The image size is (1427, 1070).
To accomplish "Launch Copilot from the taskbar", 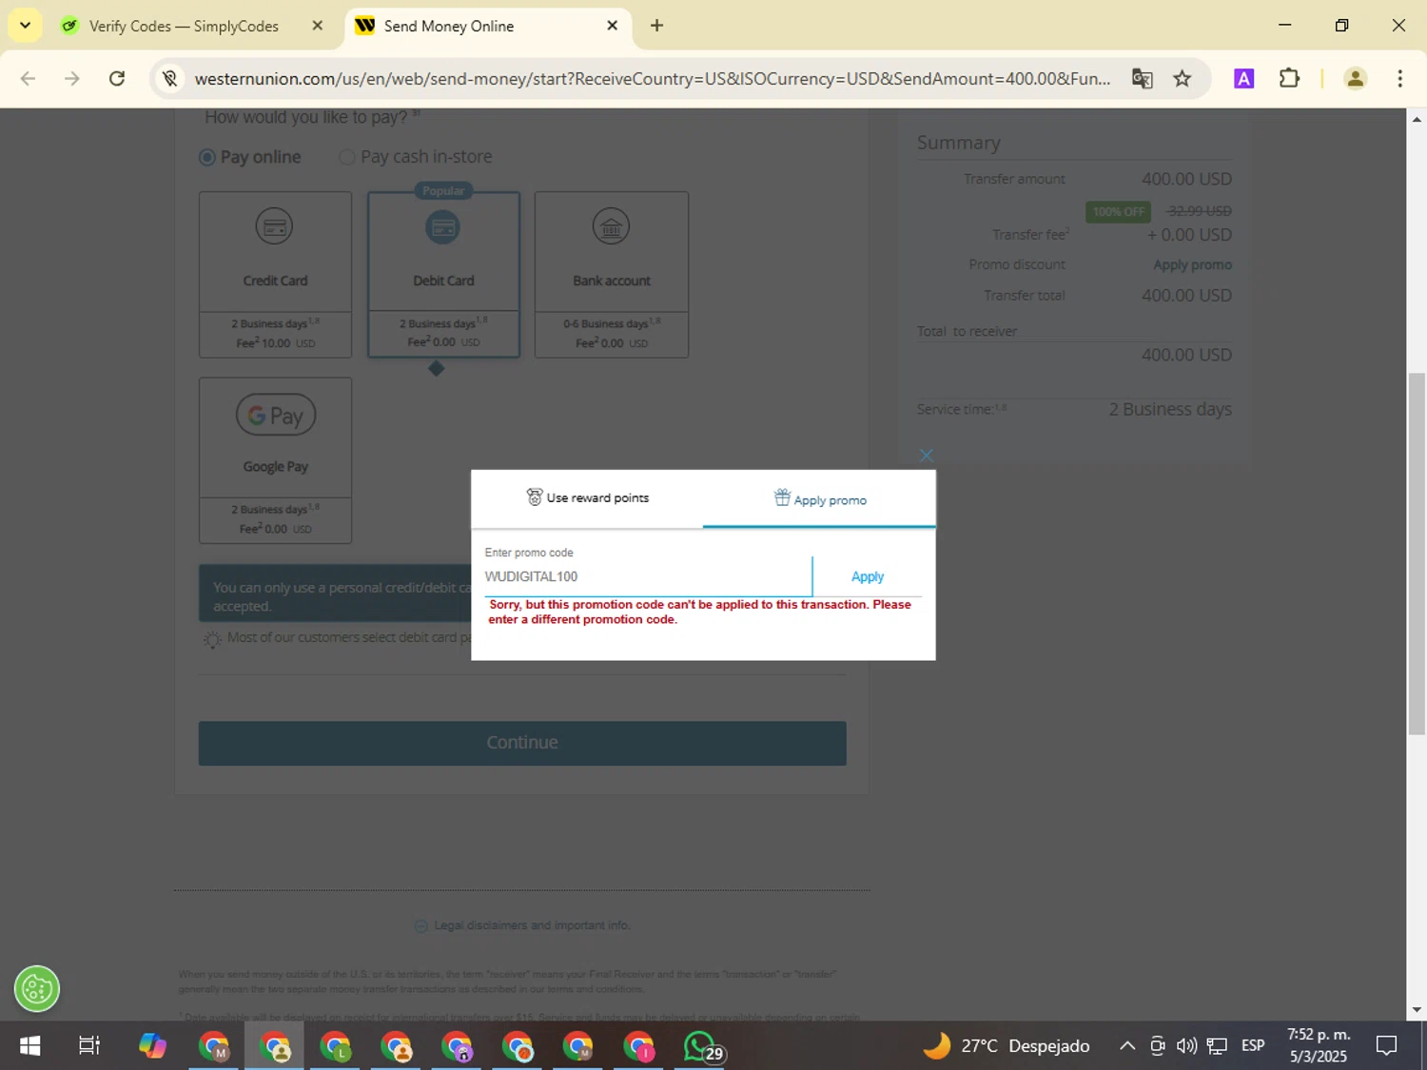I will [x=152, y=1046].
